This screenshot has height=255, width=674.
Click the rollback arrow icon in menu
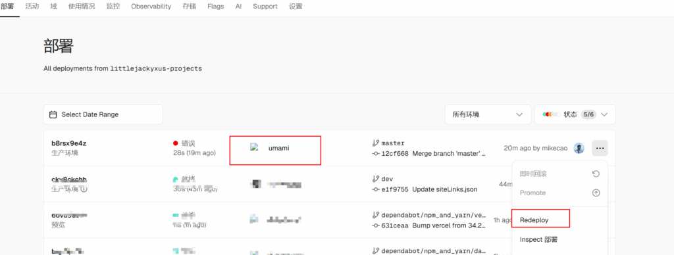(x=596, y=174)
